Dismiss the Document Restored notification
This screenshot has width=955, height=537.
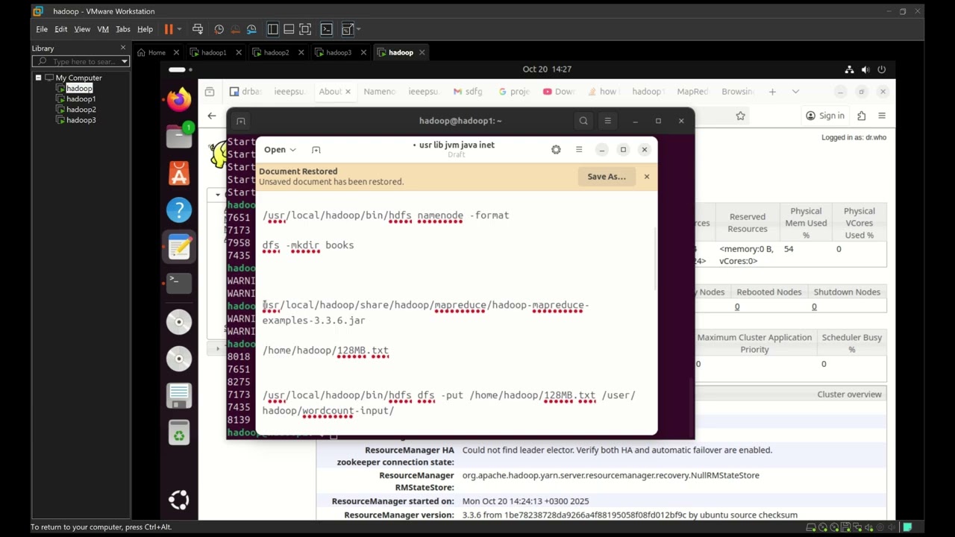point(646,177)
